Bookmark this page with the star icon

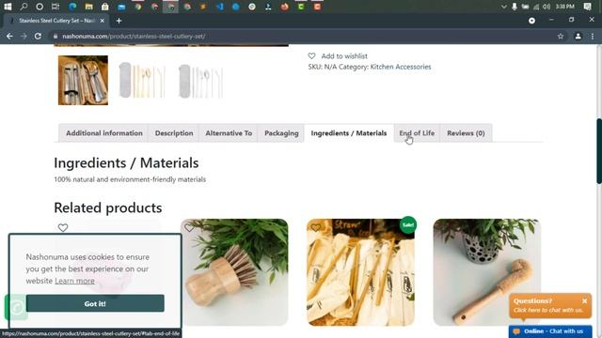pos(561,36)
